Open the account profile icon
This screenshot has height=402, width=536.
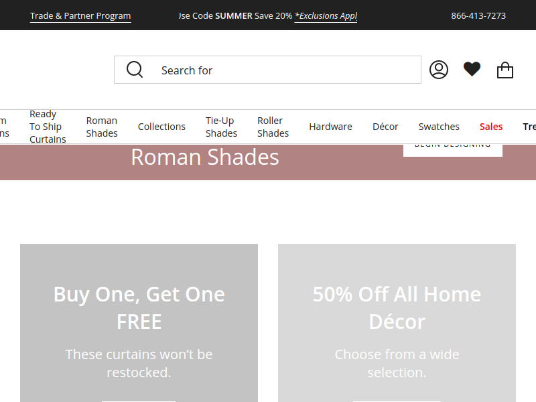(x=439, y=70)
